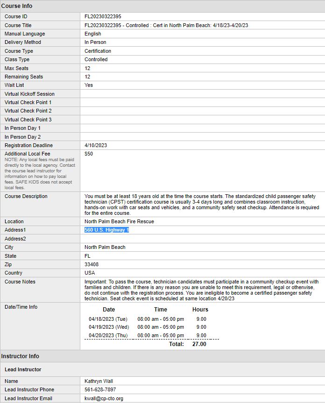Viewport: 325px width, 403px height.
Task: Select the Course ID value FL20230322395
Action: point(103,16)
